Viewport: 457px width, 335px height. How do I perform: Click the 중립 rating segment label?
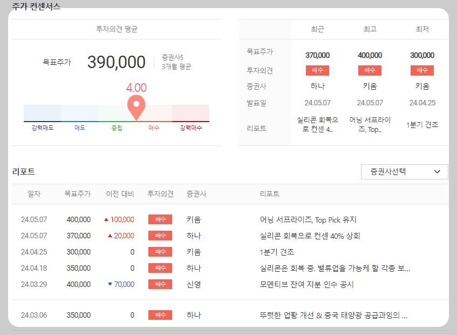click(117, 128)
